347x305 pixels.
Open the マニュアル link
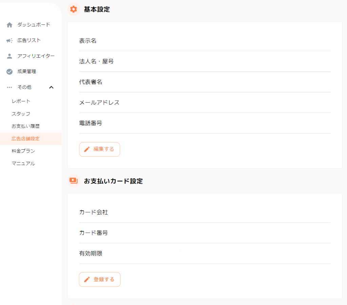23,164
